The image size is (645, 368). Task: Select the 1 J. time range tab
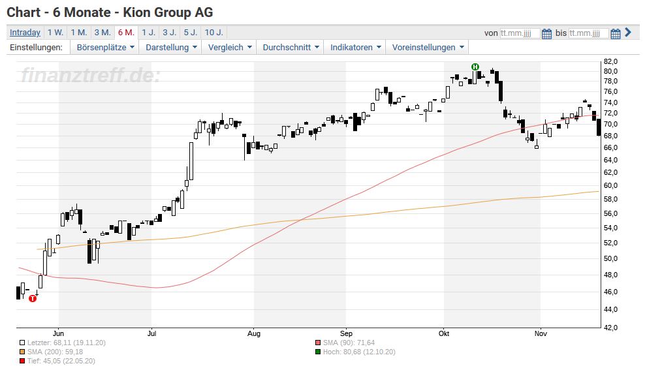point(148,33)
